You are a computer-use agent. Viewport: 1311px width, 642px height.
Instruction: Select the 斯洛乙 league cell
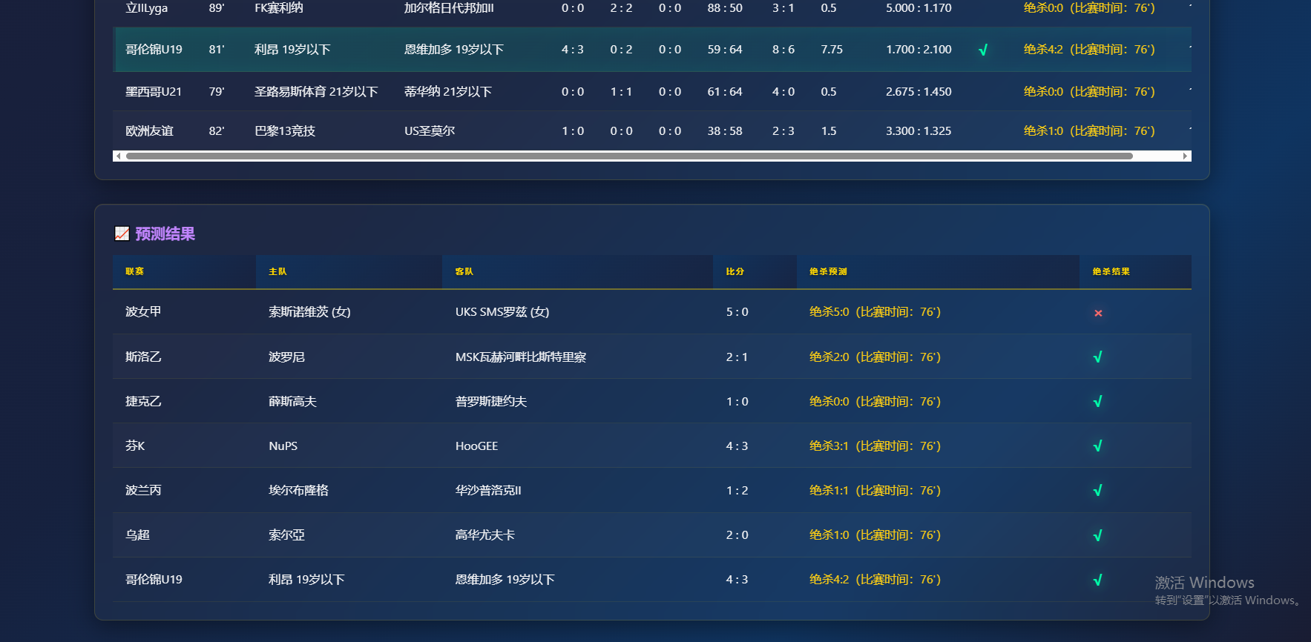pos(143,357)
